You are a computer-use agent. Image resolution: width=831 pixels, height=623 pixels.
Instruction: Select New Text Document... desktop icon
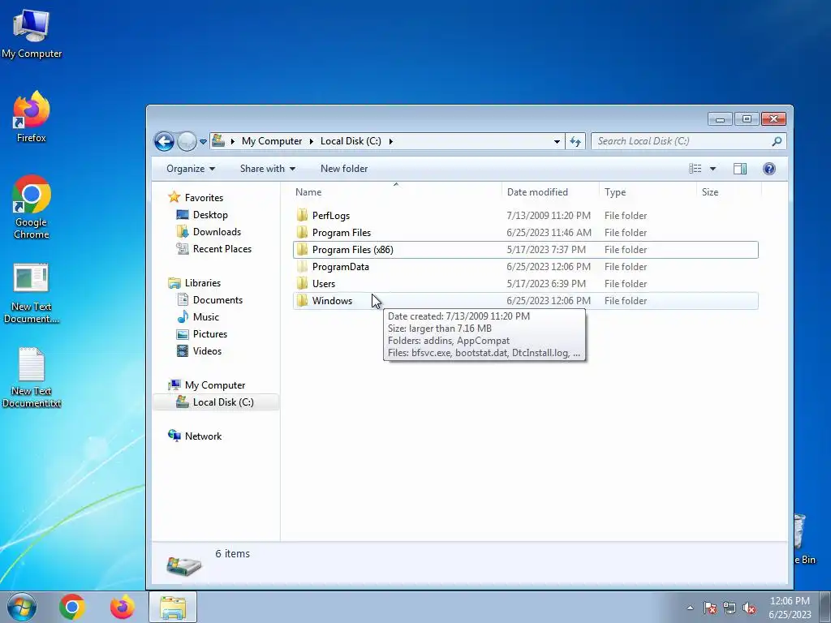pyautogui.click(x=32, y=293)
